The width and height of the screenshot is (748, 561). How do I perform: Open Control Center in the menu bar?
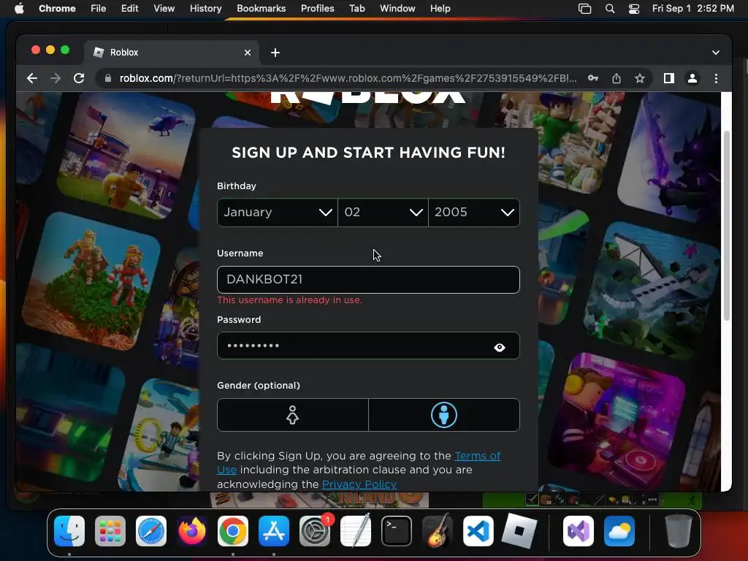[633, 9]
